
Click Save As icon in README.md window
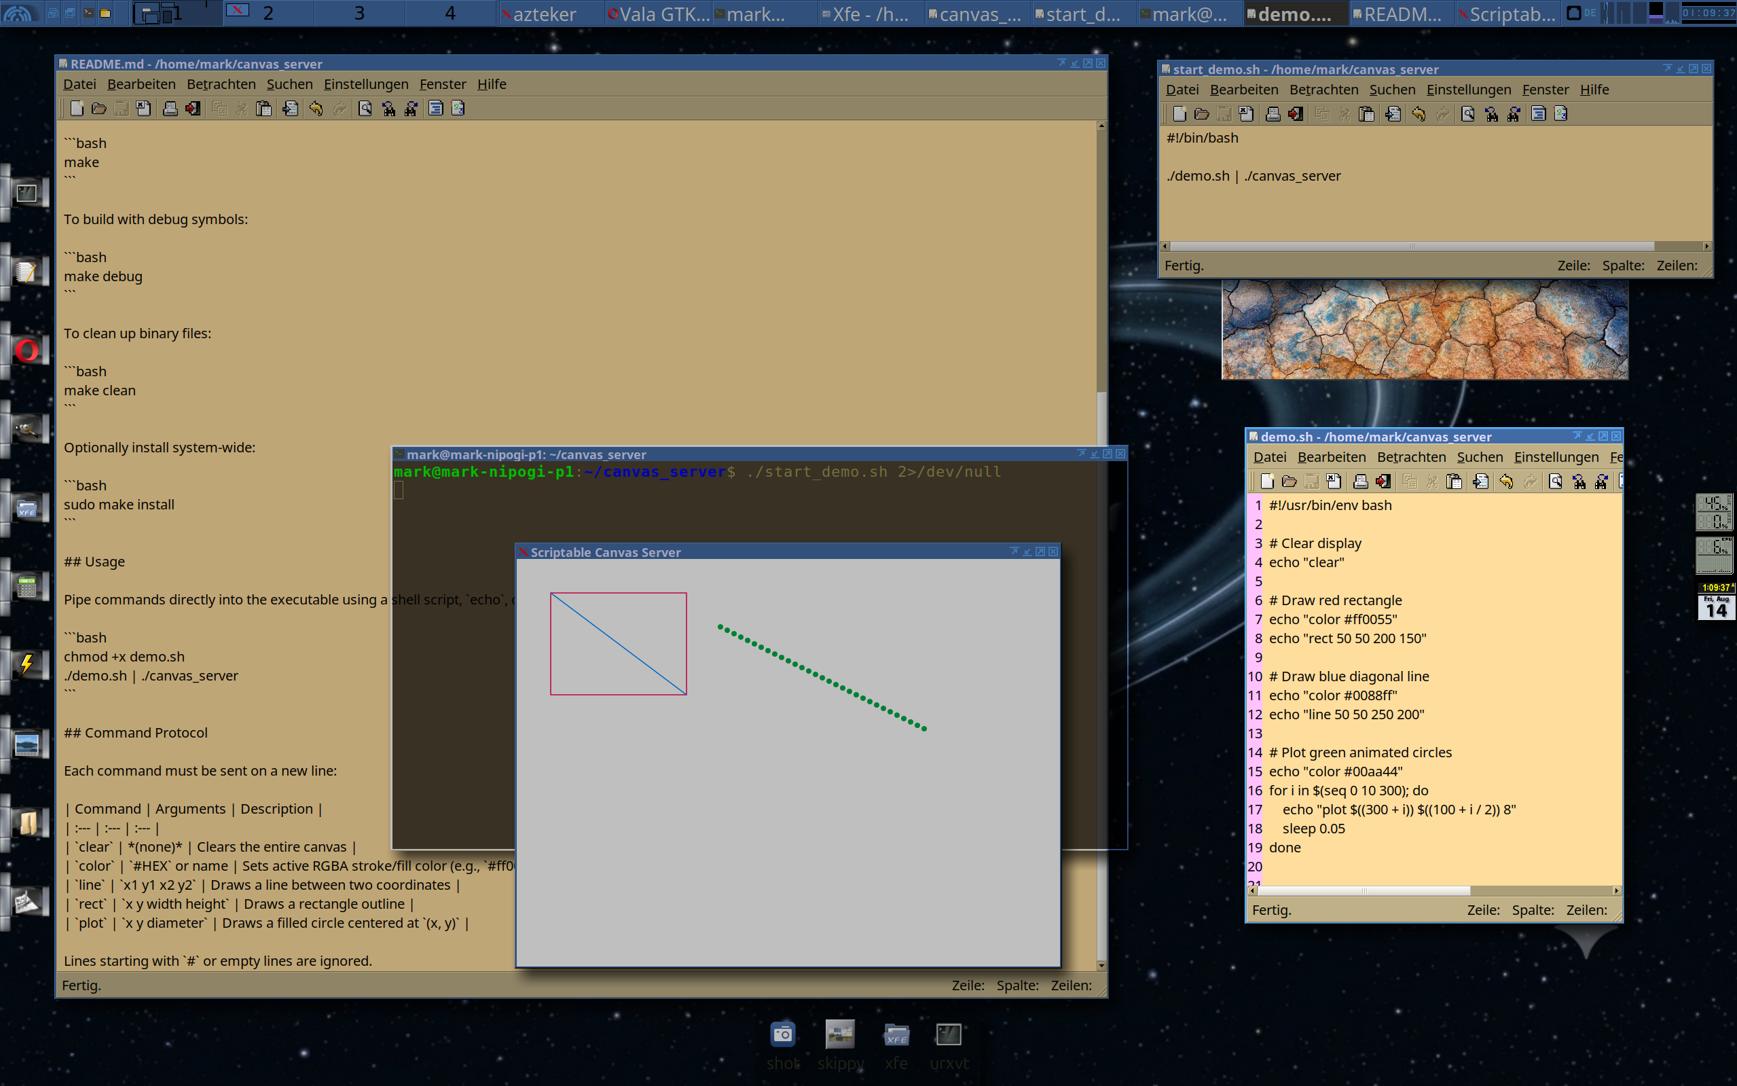click(x=143, y=109)
